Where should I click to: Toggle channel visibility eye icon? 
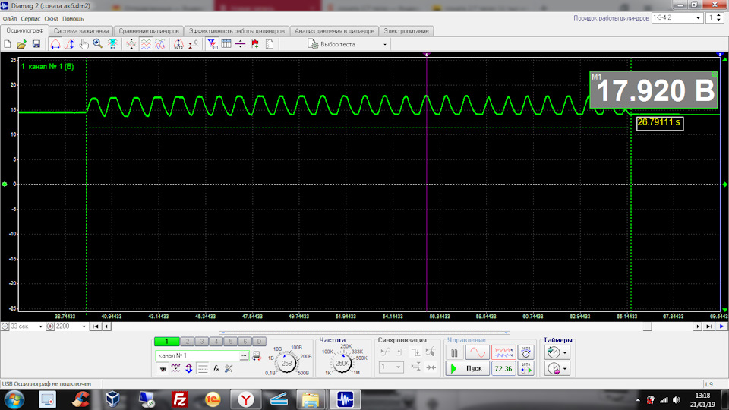[x=163, y=368]
